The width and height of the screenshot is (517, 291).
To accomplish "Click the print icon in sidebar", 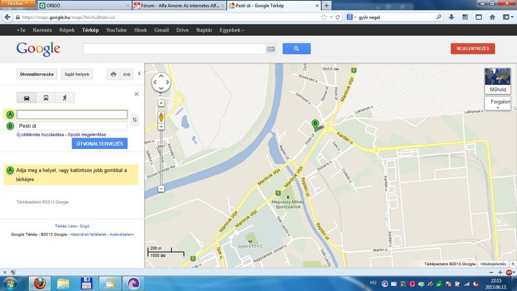I will (114, 74).
